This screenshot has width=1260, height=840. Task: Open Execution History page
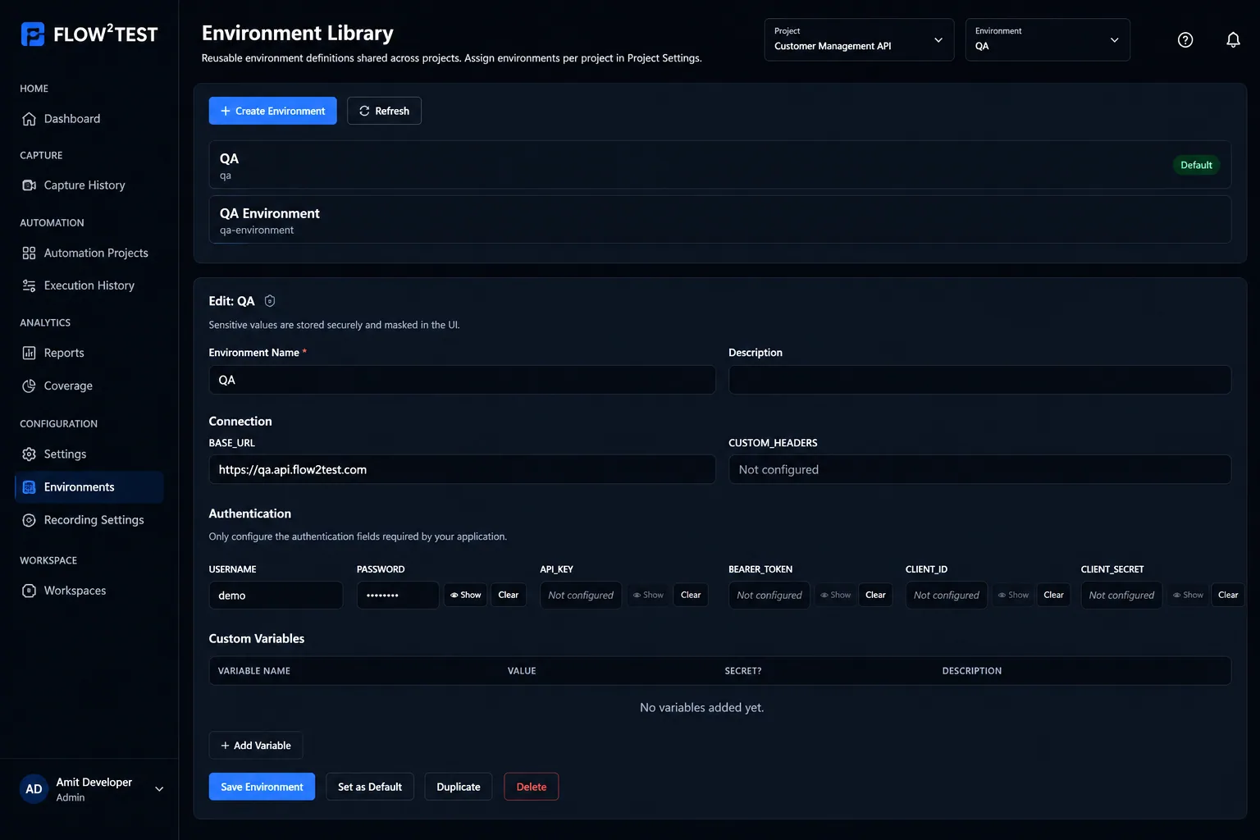coord(89,285)
